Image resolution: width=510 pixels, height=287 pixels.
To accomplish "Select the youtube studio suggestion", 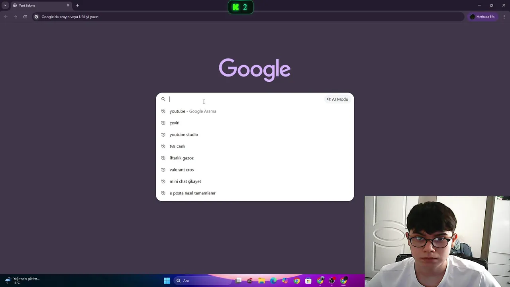I will (255, 135).
